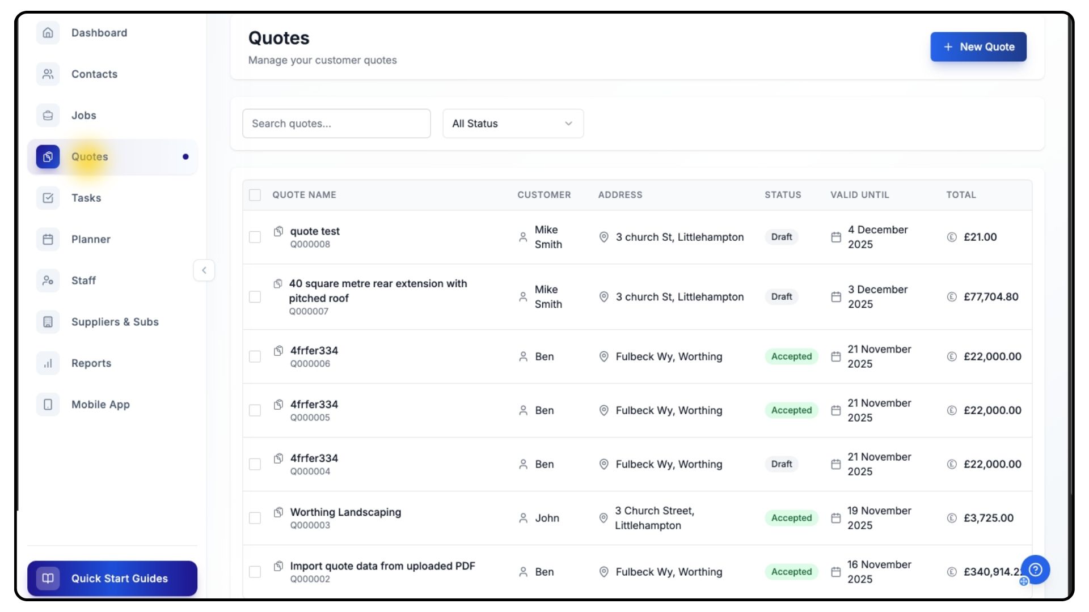Collapse the sidebar with chevron arrow
The image size is (1089, 612).
204,270
